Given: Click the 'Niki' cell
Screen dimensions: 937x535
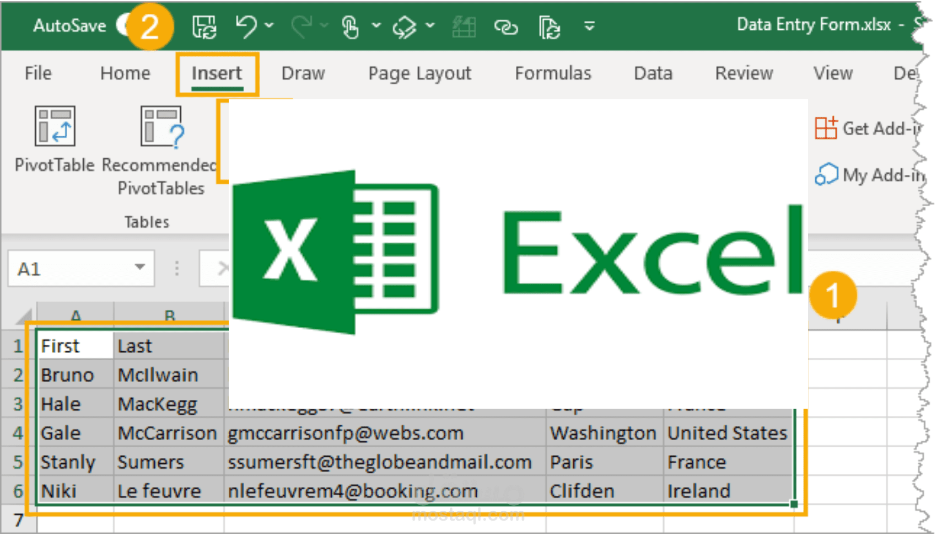Looking at the screenshot, I should click(76, 491).
